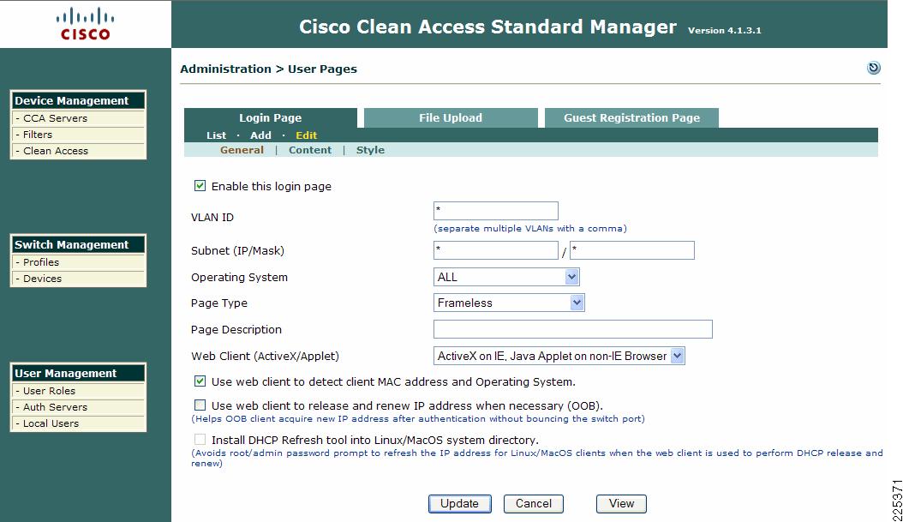Open the Style settings section
The width and height of the screenshot is (903, 522).
[x=370, y=150]
